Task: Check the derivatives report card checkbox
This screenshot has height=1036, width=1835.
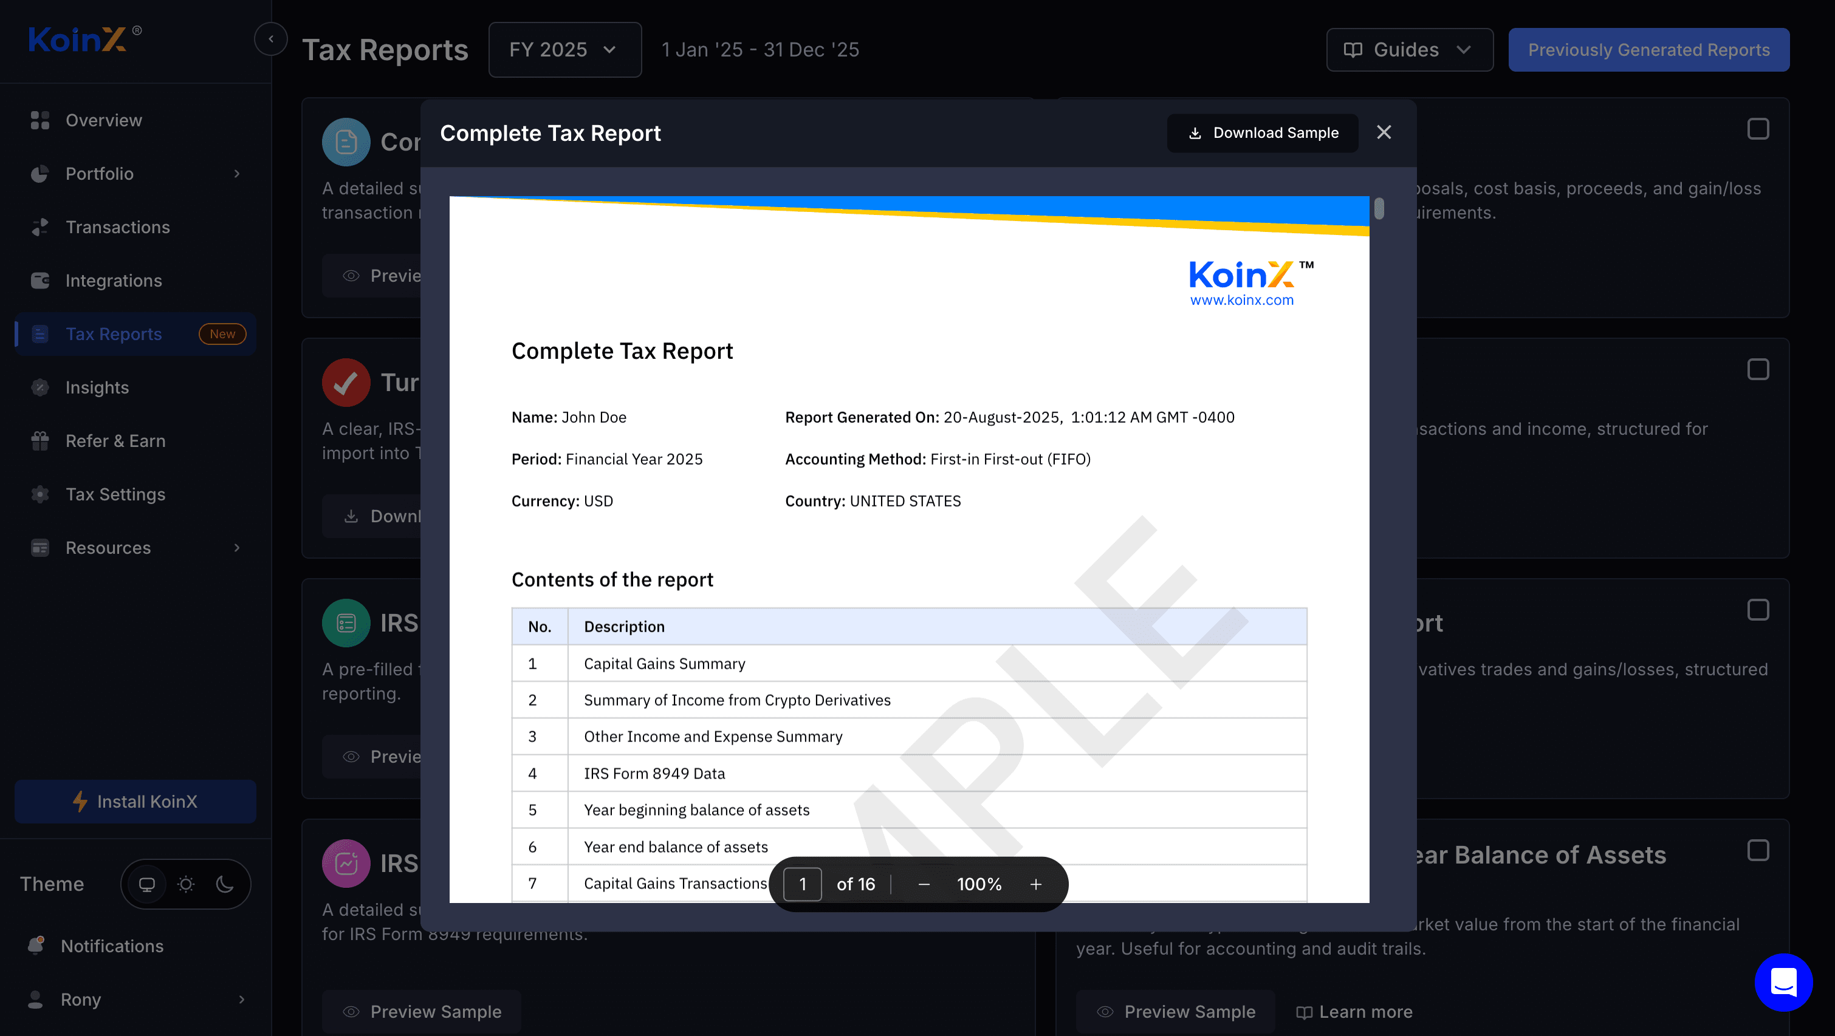Action: 1757,610
